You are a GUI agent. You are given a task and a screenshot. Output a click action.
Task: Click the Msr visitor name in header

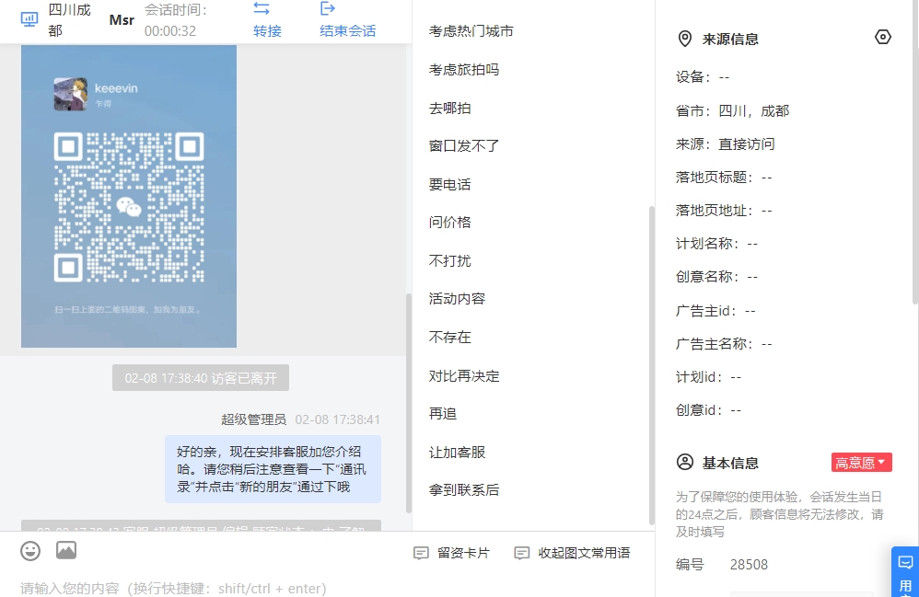point(122,20)
